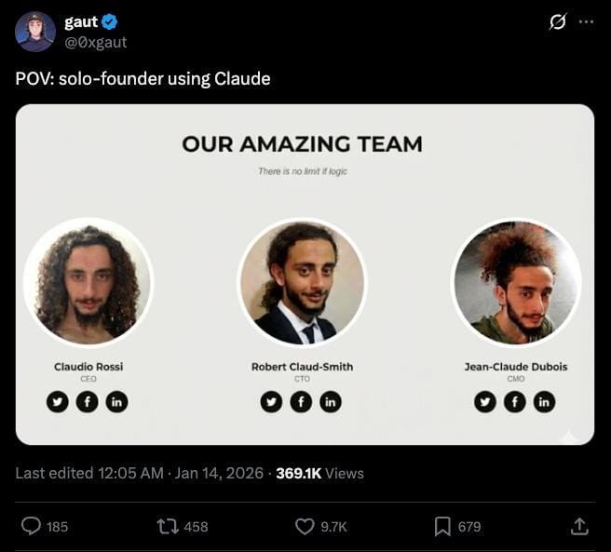Open the Our Amazing Team image
The height and width of the screenshot is (552, 611).
[305, 275]
